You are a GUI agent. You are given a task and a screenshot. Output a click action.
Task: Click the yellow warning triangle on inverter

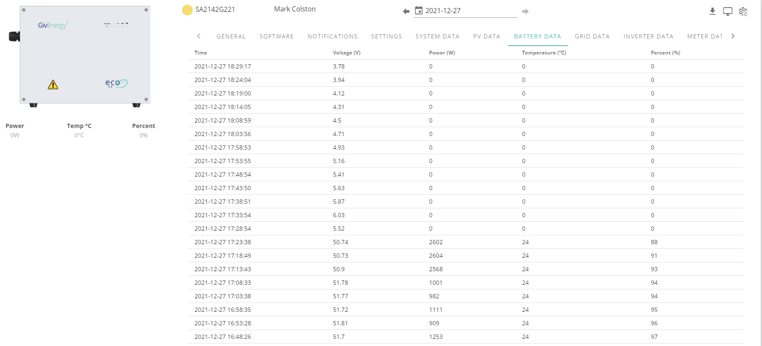(53, 84)
